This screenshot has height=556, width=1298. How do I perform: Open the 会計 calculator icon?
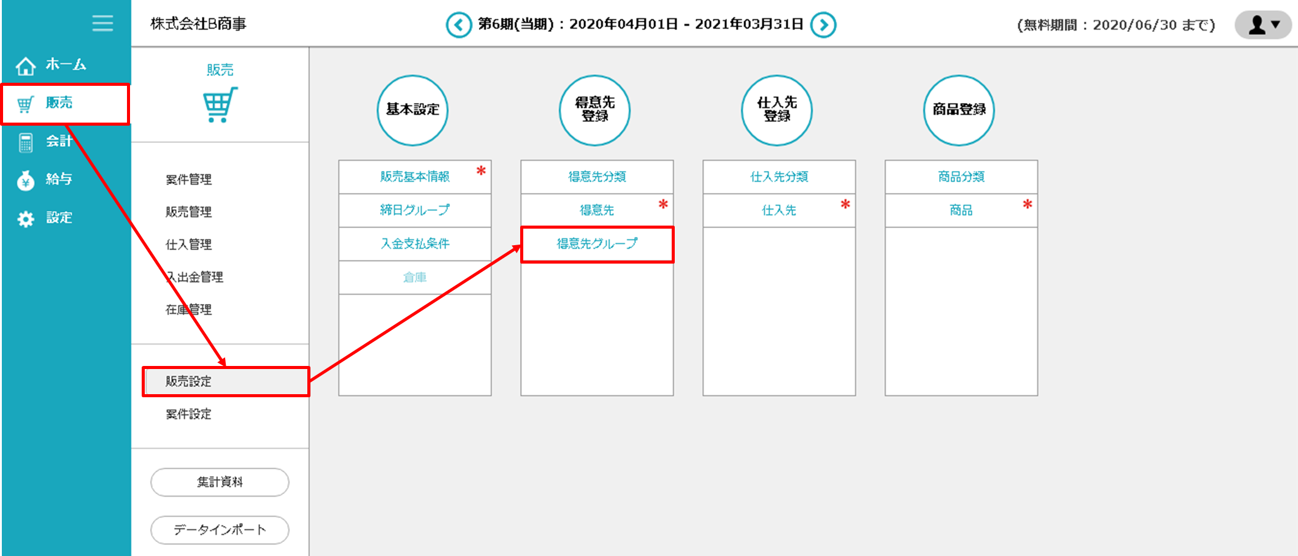point(26,142)
